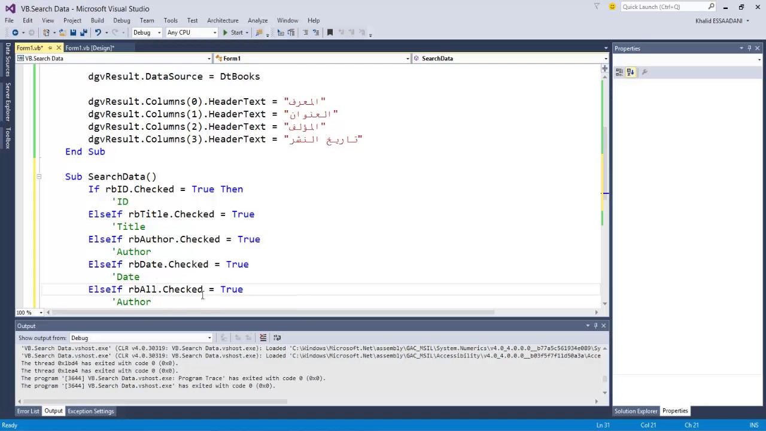Image resolution: width=766 pixels, height=431 pixels.
Task: Click the Save All toolbar icon
Action: coord(84,32)
